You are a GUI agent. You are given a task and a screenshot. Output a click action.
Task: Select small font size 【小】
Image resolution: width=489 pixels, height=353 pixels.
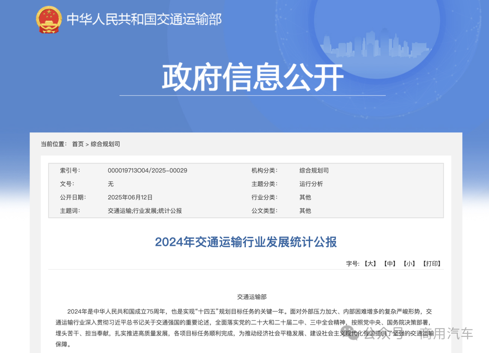pyautogui.click(x=409, y=264)
